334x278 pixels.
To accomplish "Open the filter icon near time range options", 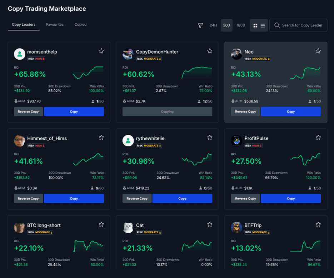I will pos(200,25).
